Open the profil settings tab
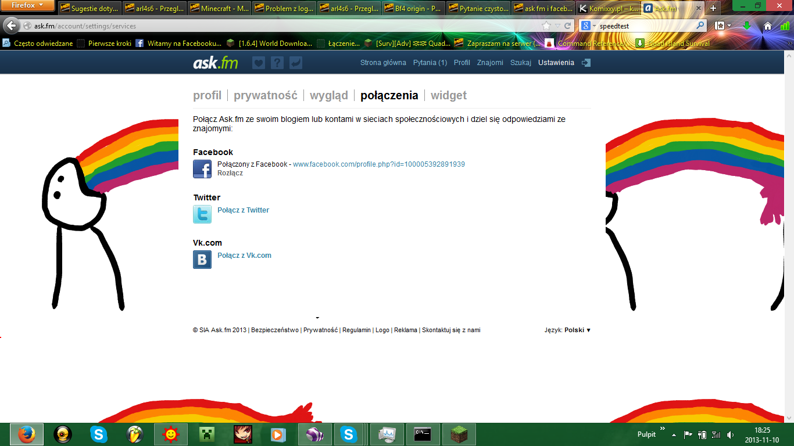 [x=207, y=95]
